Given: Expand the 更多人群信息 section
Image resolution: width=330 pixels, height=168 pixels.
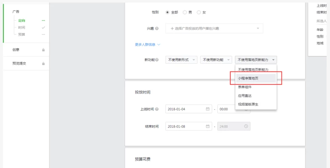Looking at the screenshot, I should point(147,45).
